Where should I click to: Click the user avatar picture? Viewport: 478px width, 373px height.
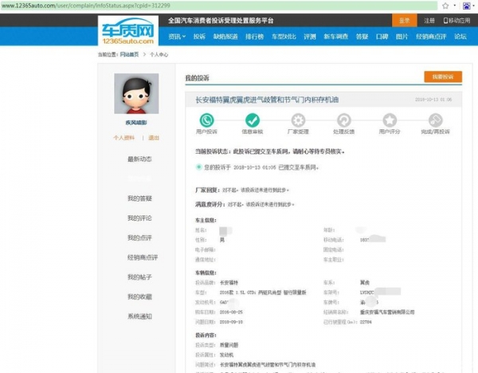coord(136,93)
